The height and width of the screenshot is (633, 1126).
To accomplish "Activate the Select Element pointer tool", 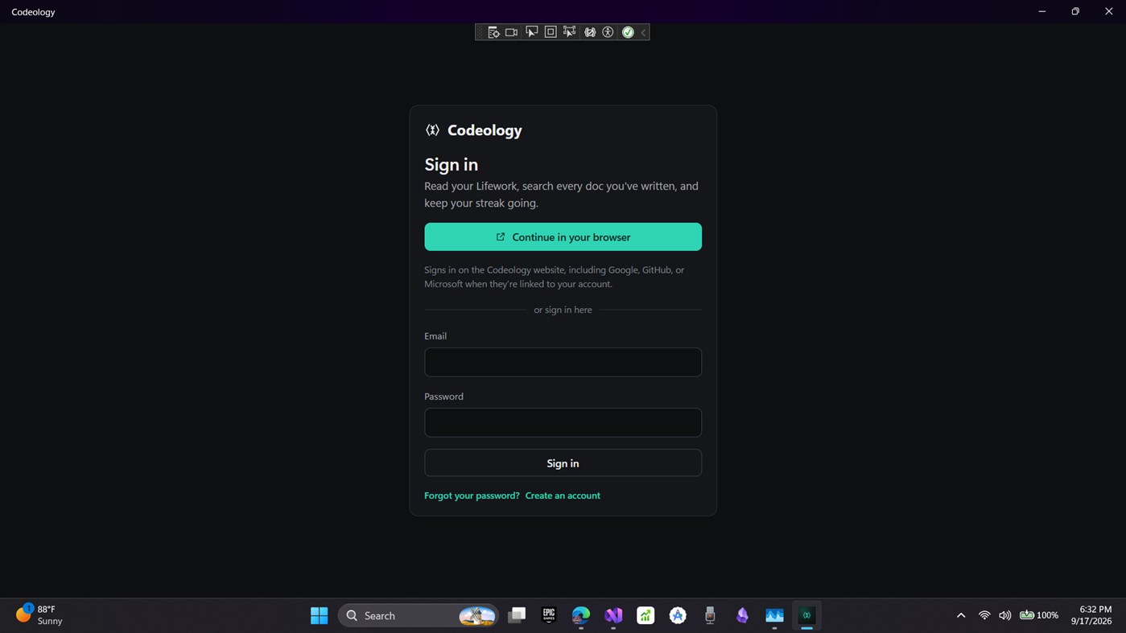I will pos(531,32).
